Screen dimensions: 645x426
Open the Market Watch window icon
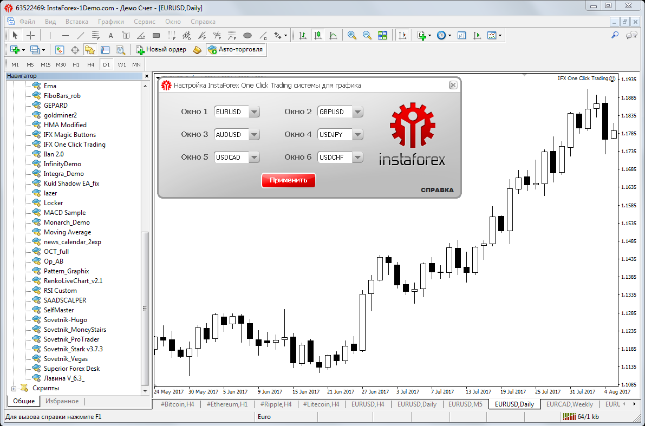pyautogui.click(x=60, y=50)
